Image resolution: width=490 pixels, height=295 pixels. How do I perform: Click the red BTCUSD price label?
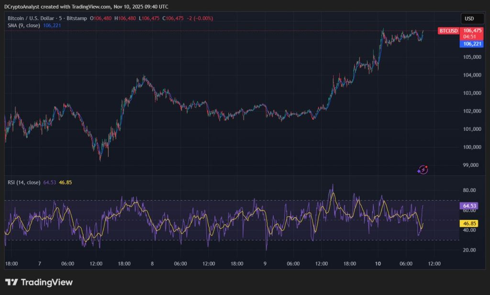pos(448,31)
